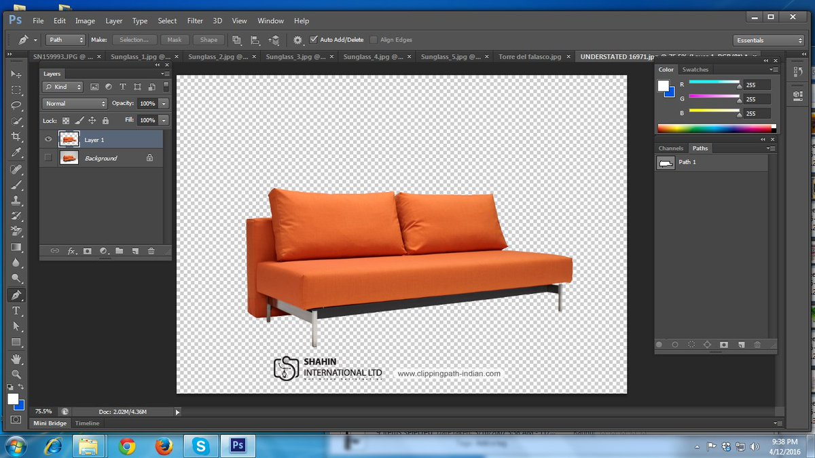
Task: Toggle Quick Mask mode
Action: pos(16,421)
